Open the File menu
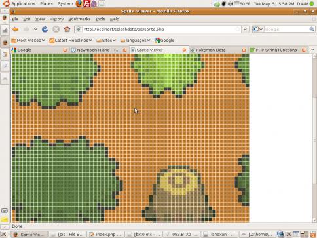317x238 pixels. point(15,19)
